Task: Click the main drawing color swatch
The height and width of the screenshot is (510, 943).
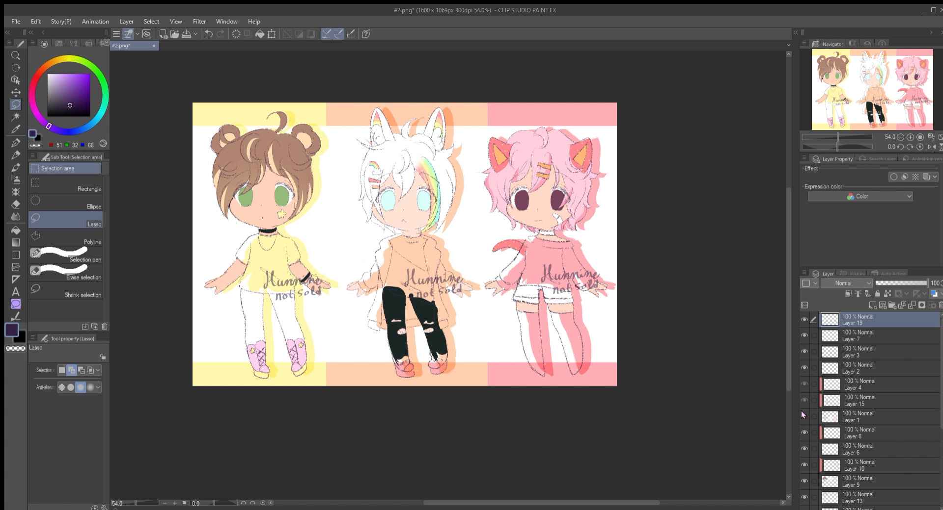Action: 12,330
